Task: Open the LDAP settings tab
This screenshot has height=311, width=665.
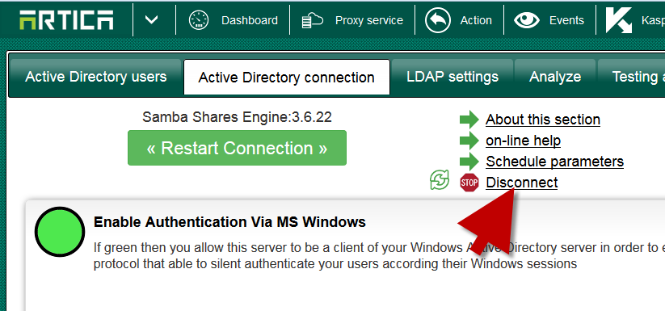Action: click(452, 77)
